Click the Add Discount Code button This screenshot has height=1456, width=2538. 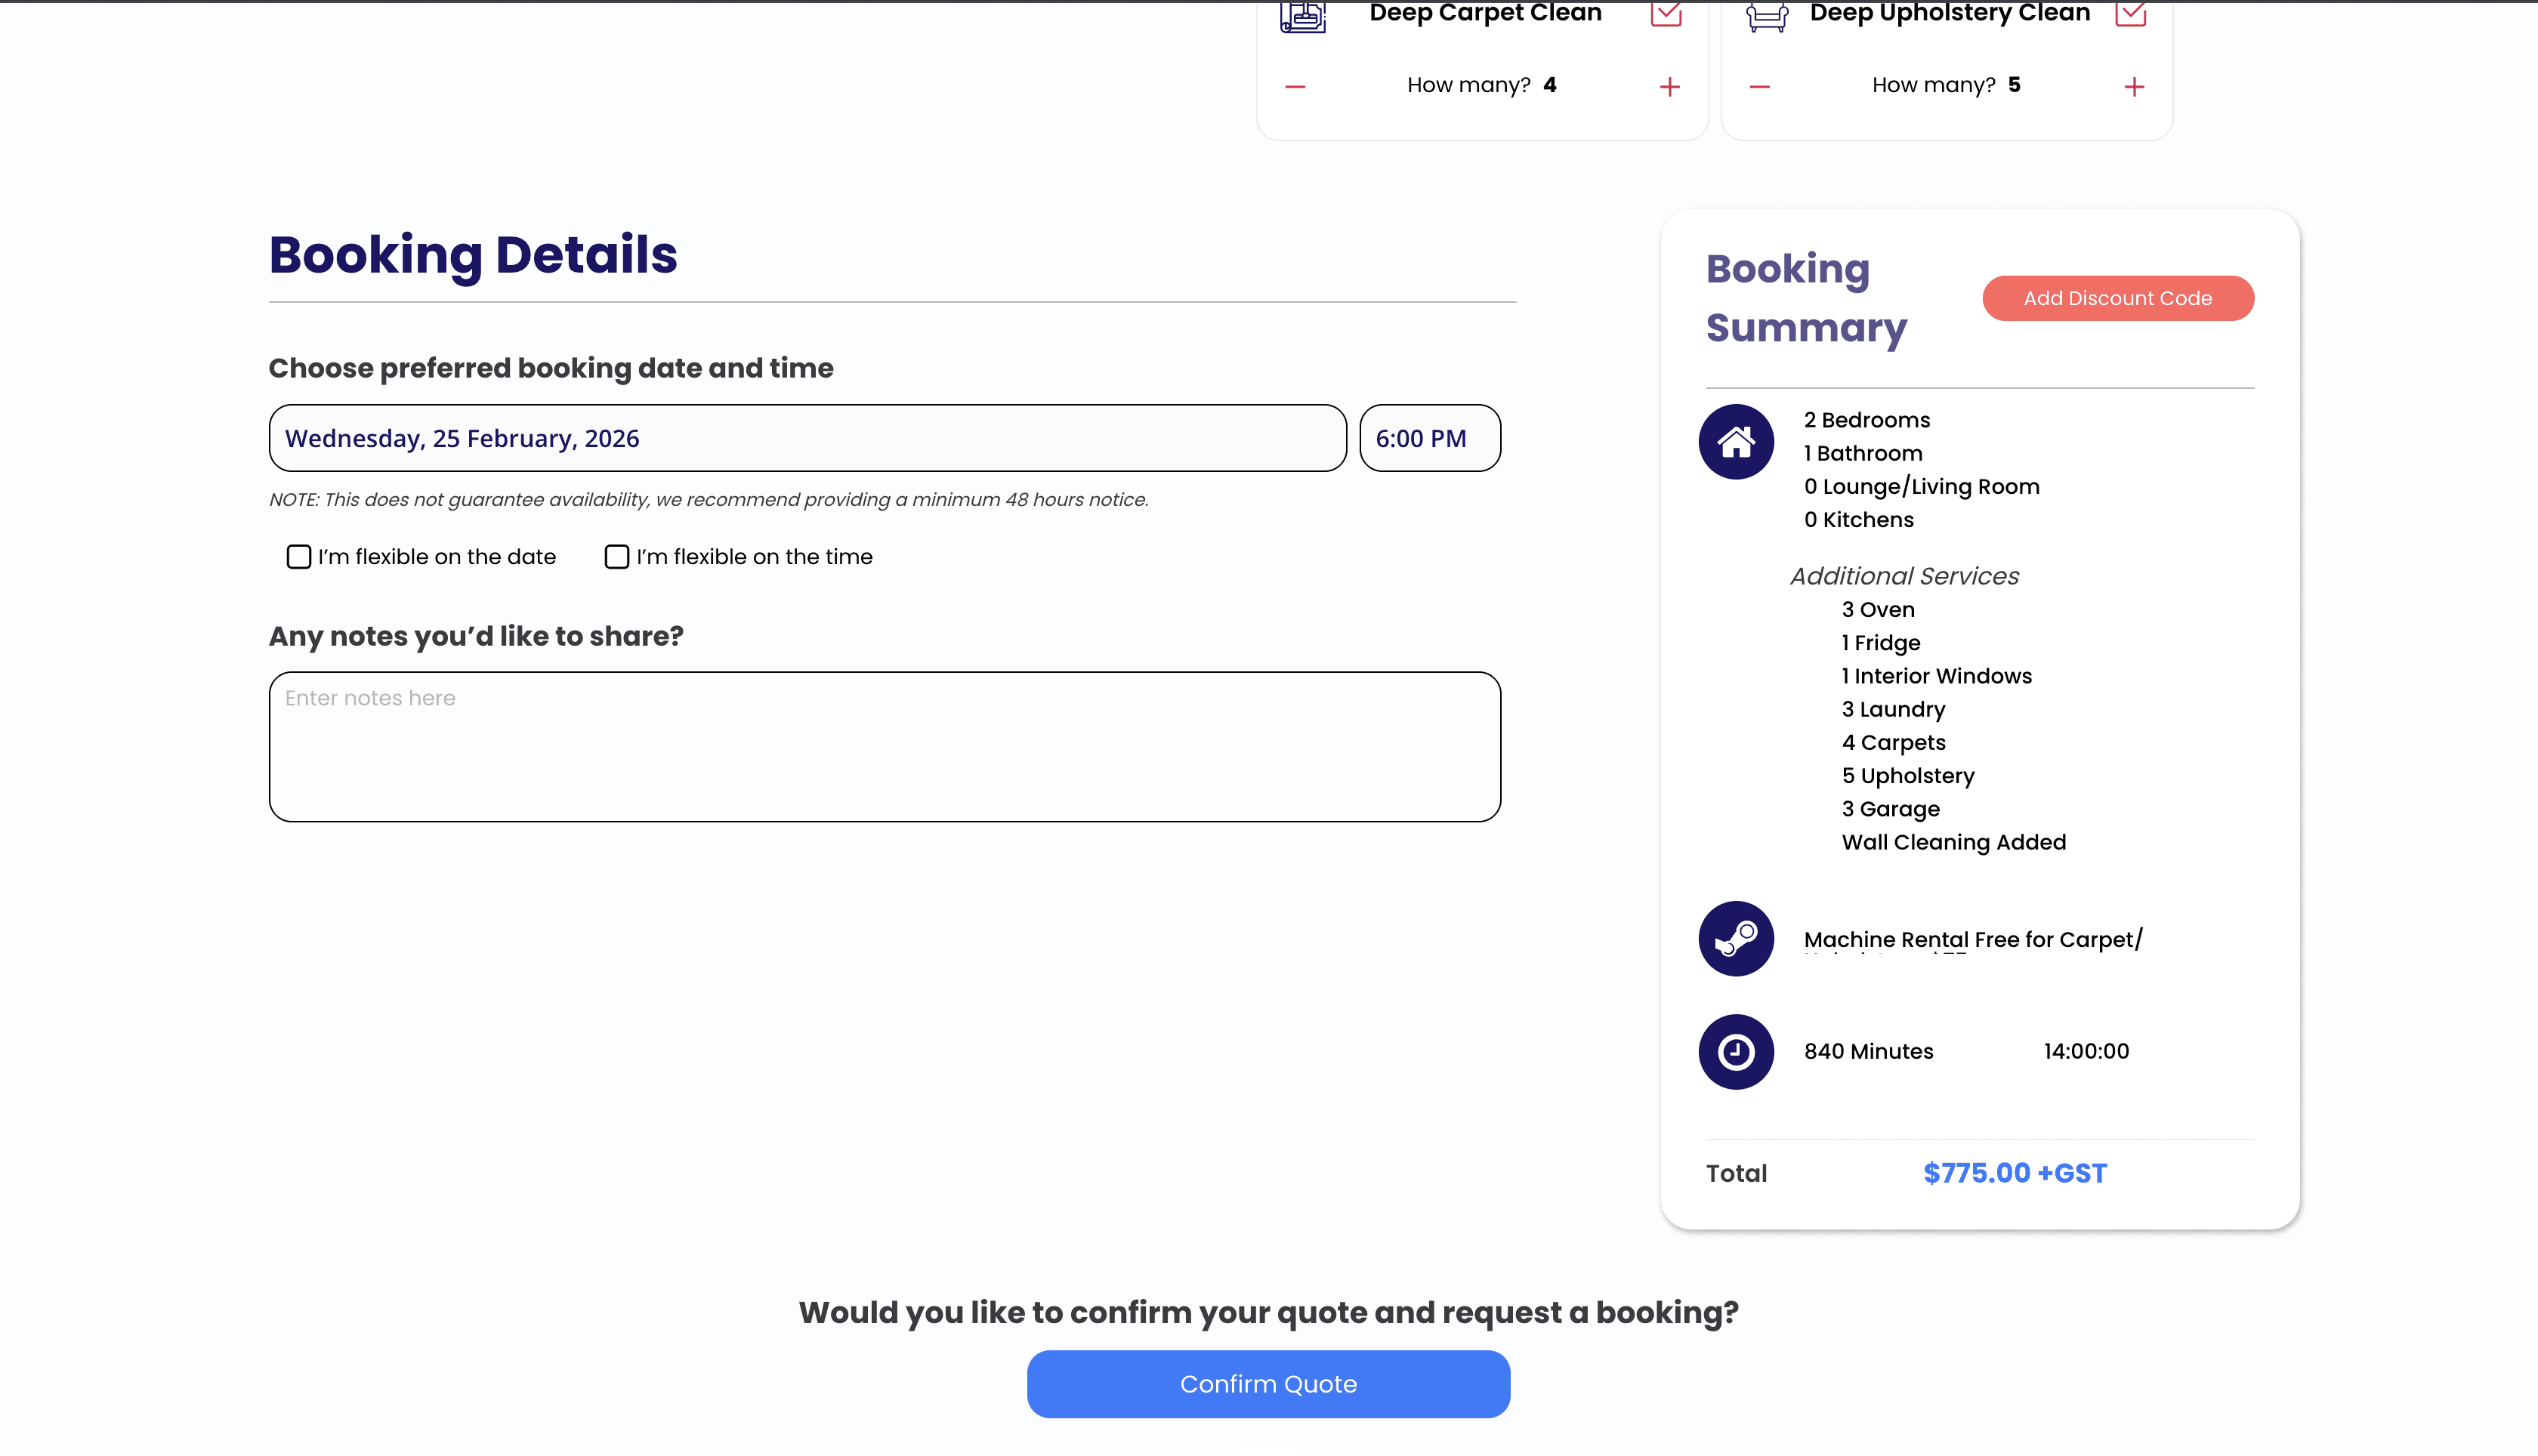click(x=2117, y=298)
